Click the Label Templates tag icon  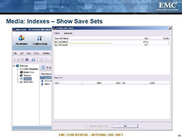click(x=21, y=69)
